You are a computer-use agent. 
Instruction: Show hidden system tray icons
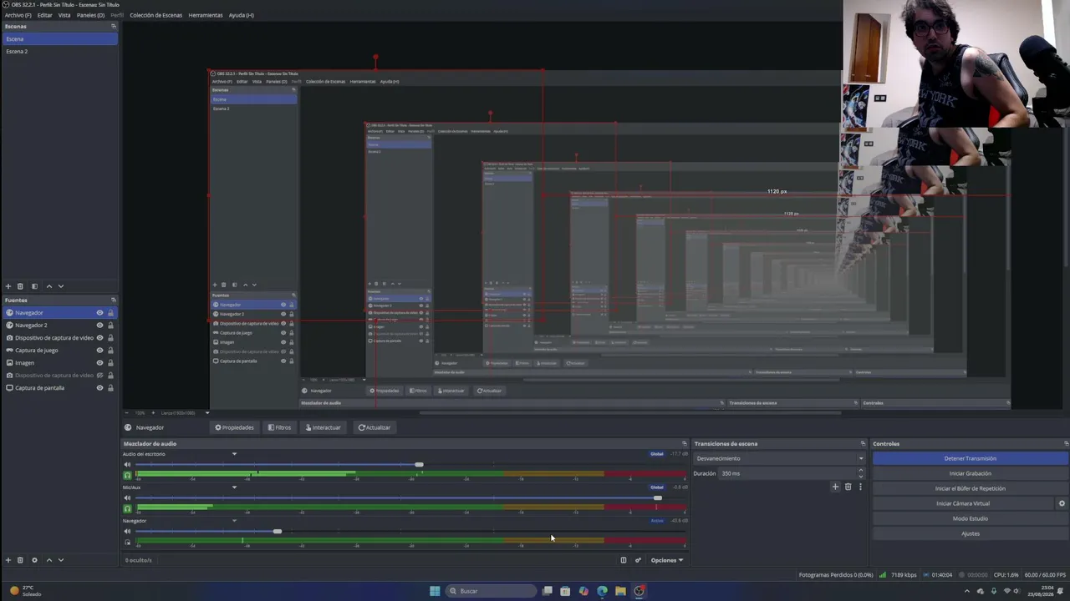pos(967,591)
